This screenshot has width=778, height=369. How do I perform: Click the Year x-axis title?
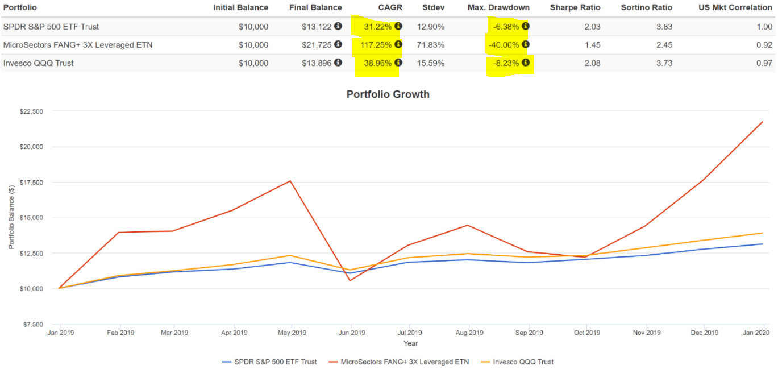tap(410, 343)
